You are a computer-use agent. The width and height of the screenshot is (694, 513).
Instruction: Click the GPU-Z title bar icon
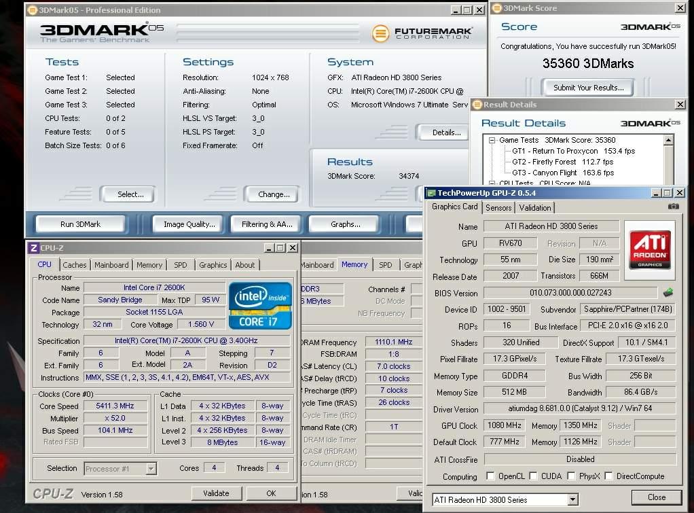[431, 193]
